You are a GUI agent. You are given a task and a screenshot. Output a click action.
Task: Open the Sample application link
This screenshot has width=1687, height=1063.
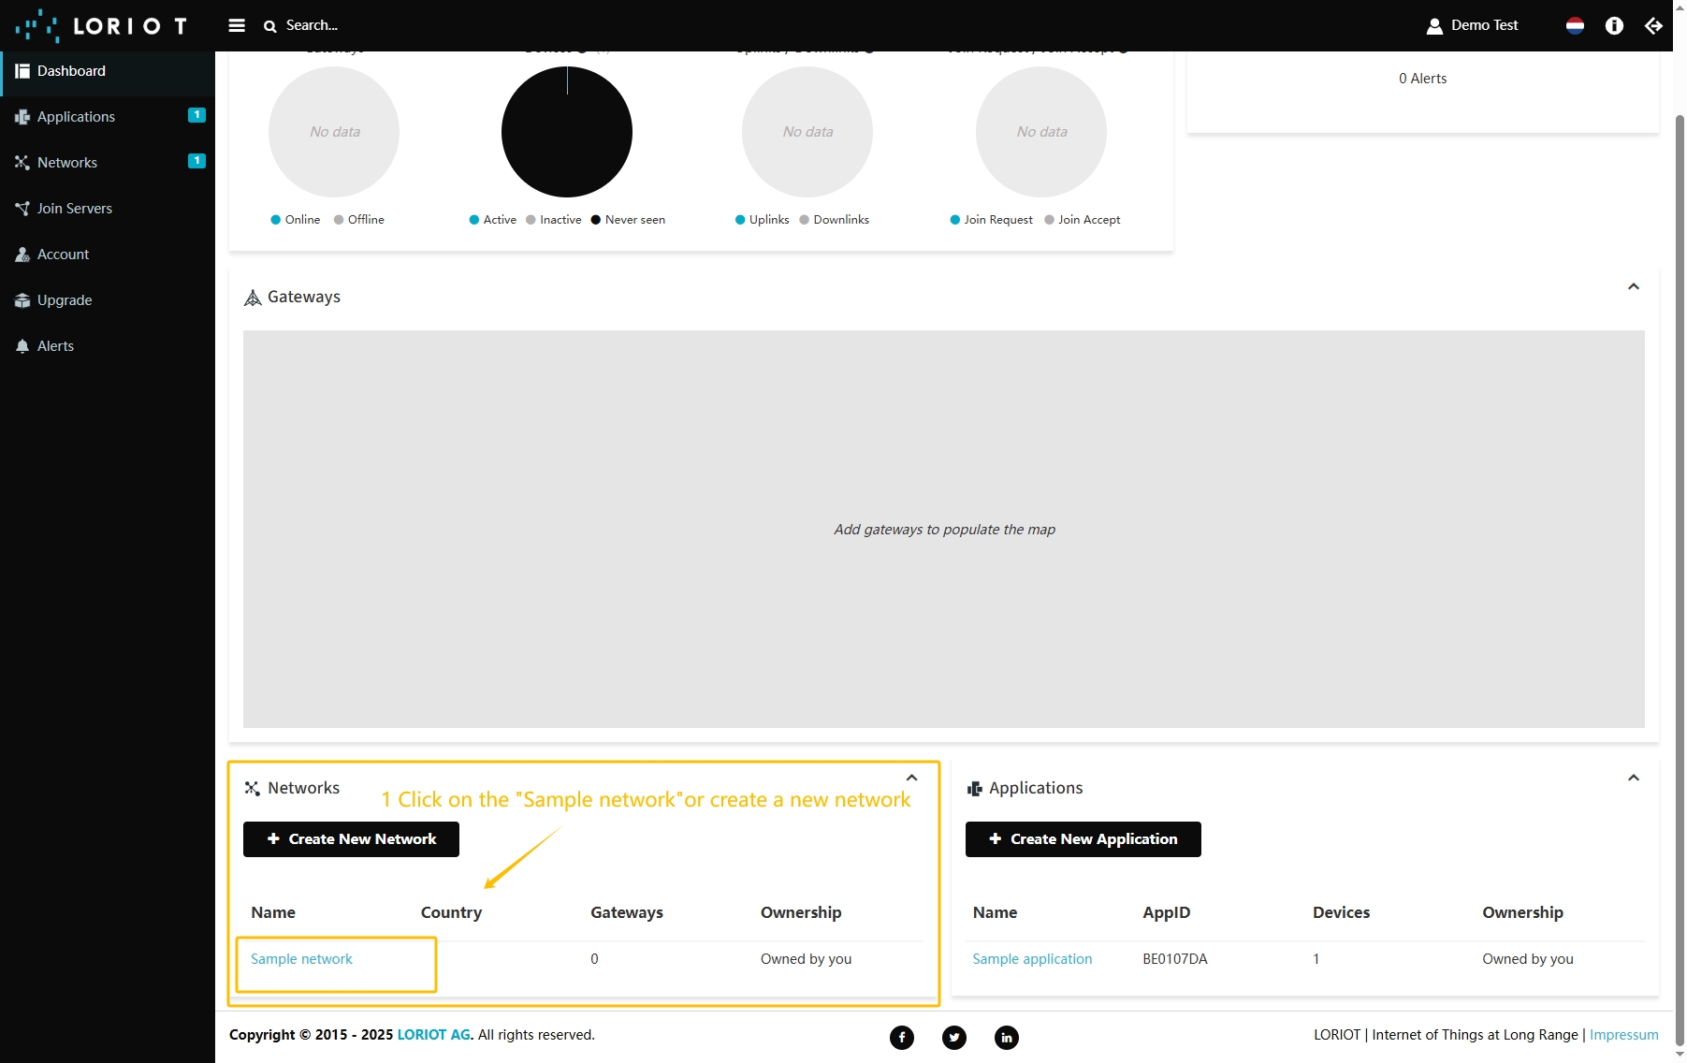point(1032,959)
